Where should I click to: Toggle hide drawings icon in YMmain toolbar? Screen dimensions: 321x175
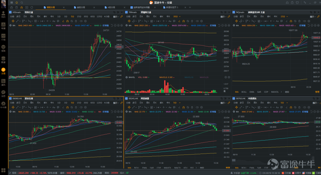click(x=188, y=21)
